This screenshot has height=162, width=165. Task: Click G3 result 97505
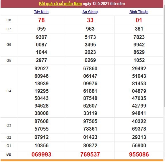[90, 121]
